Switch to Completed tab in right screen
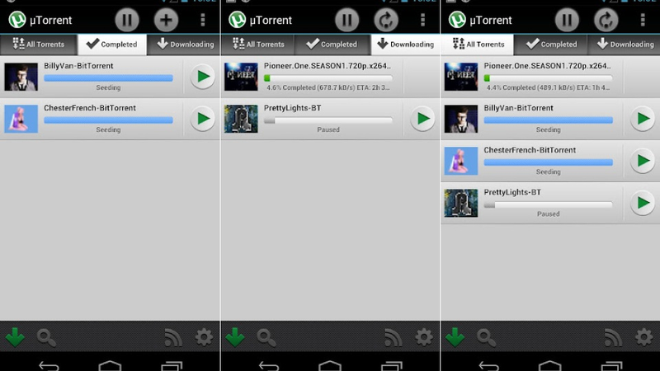The image size is (660, 371). pos(551,45)
